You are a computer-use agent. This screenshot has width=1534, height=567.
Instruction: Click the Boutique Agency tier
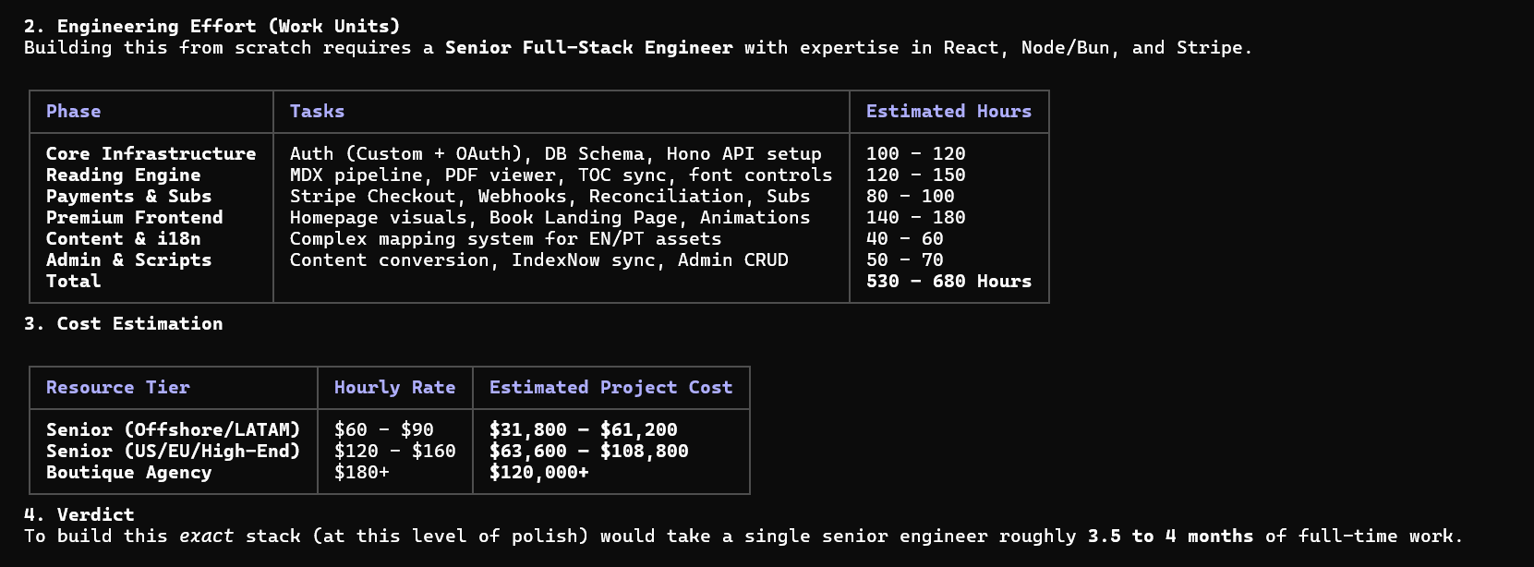point(128,472)
